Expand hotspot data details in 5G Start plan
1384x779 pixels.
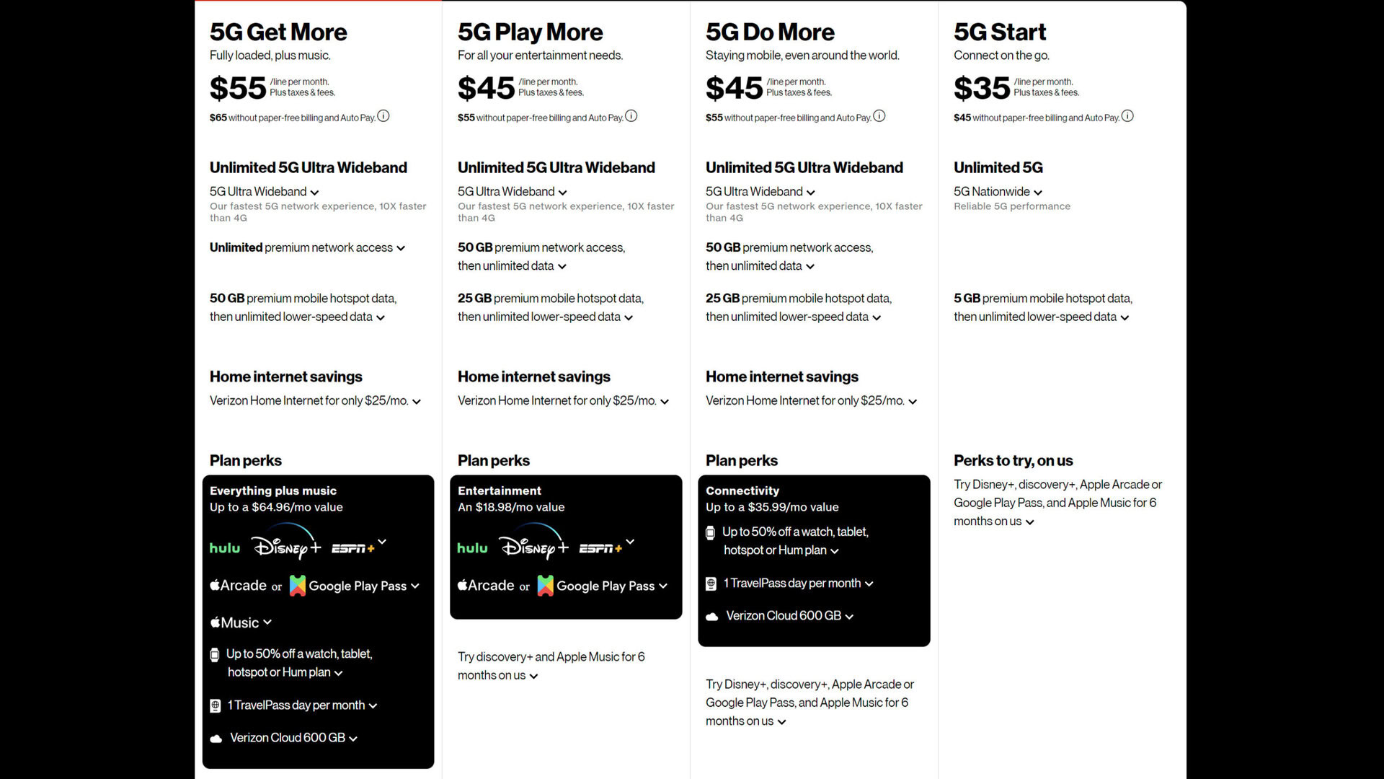point(1125,317)
